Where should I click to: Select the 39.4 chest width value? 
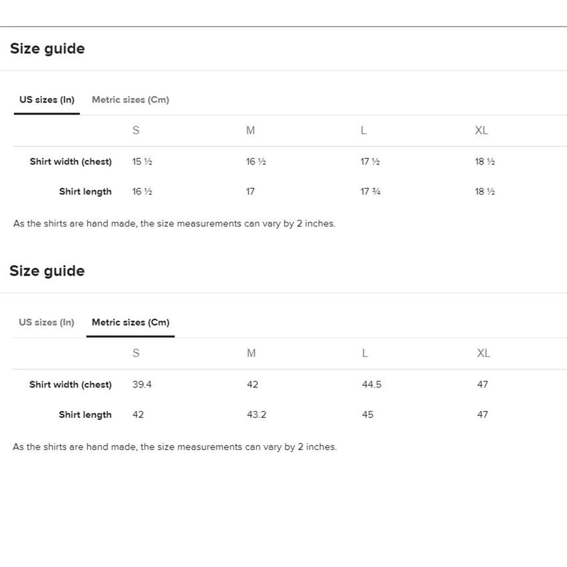click(142, 384)
